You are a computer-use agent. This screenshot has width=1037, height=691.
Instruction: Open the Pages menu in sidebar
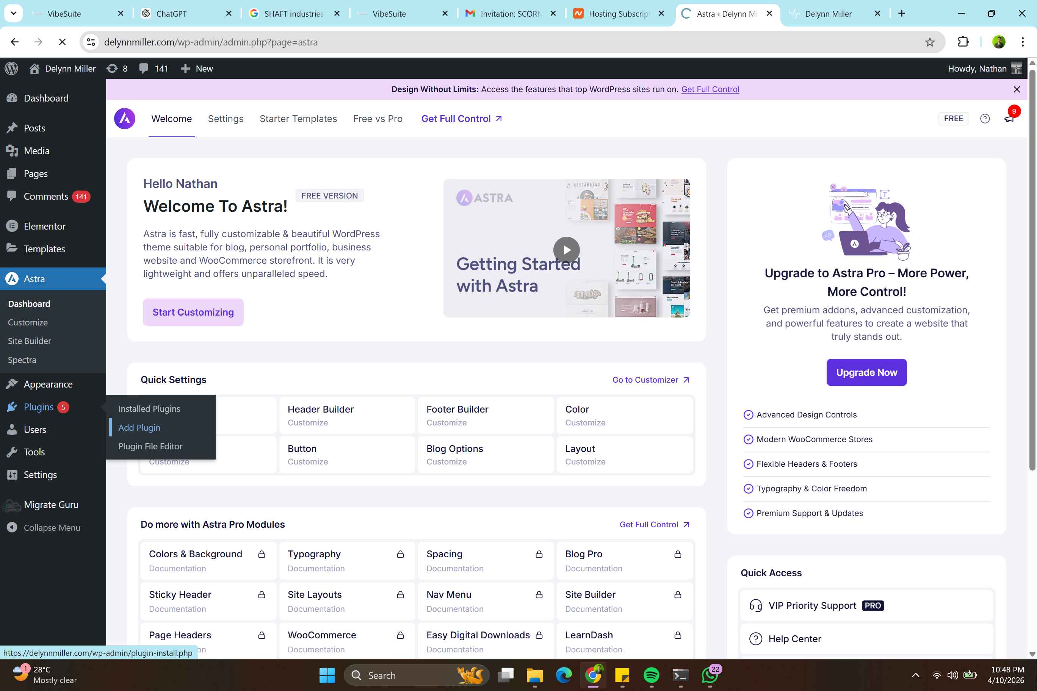[36, 174]
